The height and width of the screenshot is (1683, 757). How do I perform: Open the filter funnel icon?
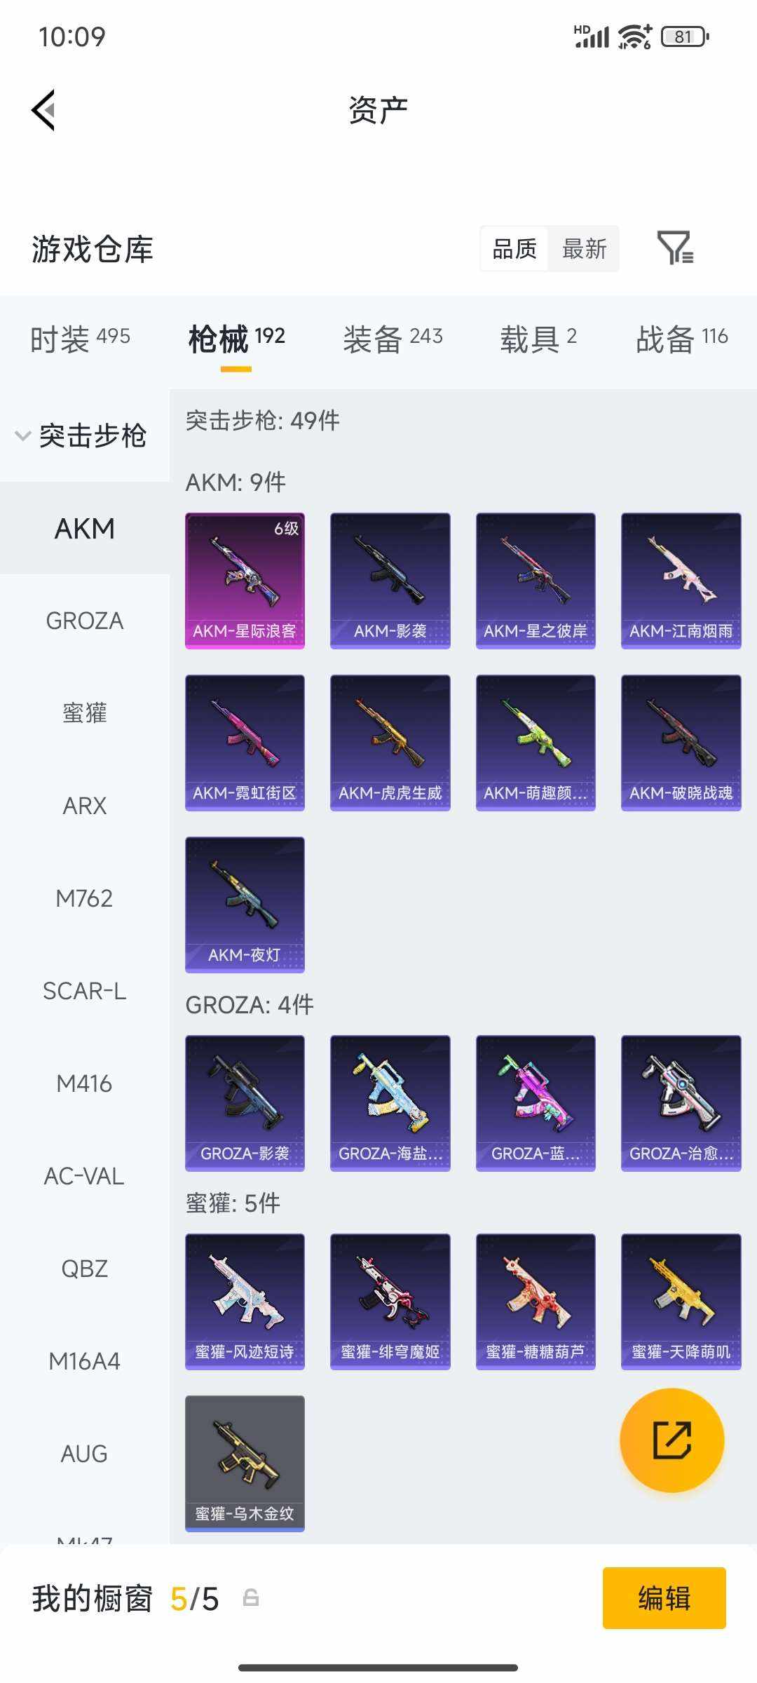676,248
